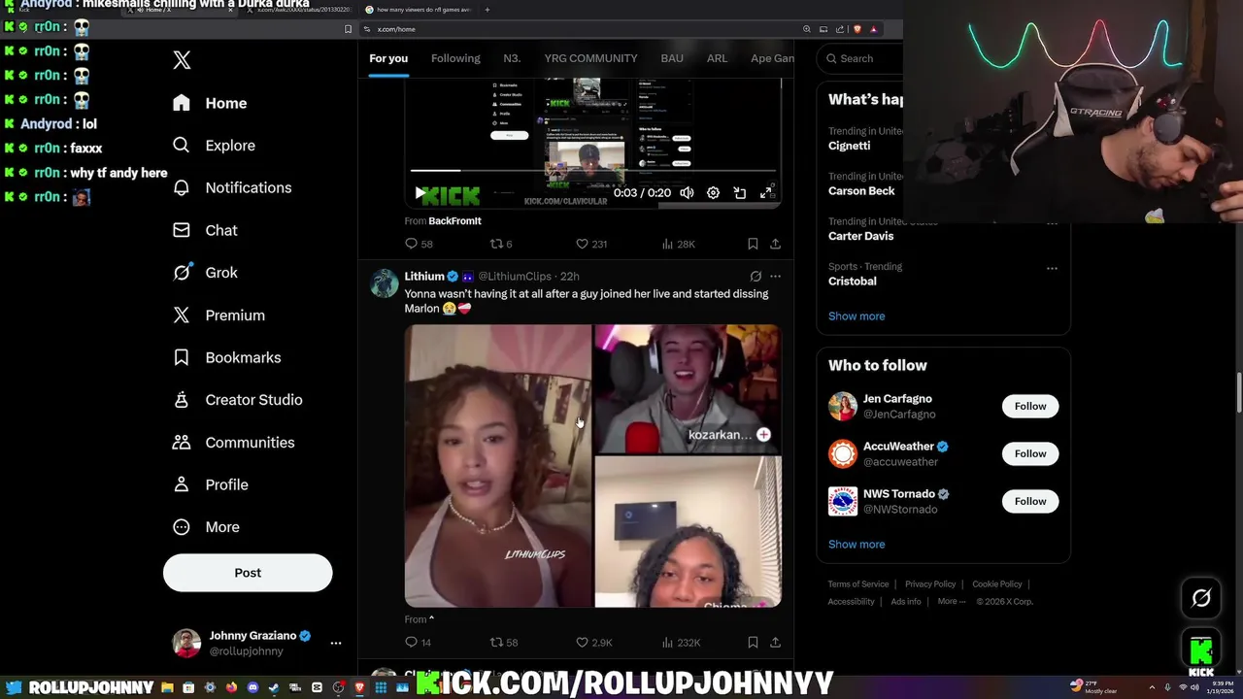The height and width of the screenshot is (699, 1243).
Task: Open Steam icon on taskbar
Action: click(x=274, y=687)
